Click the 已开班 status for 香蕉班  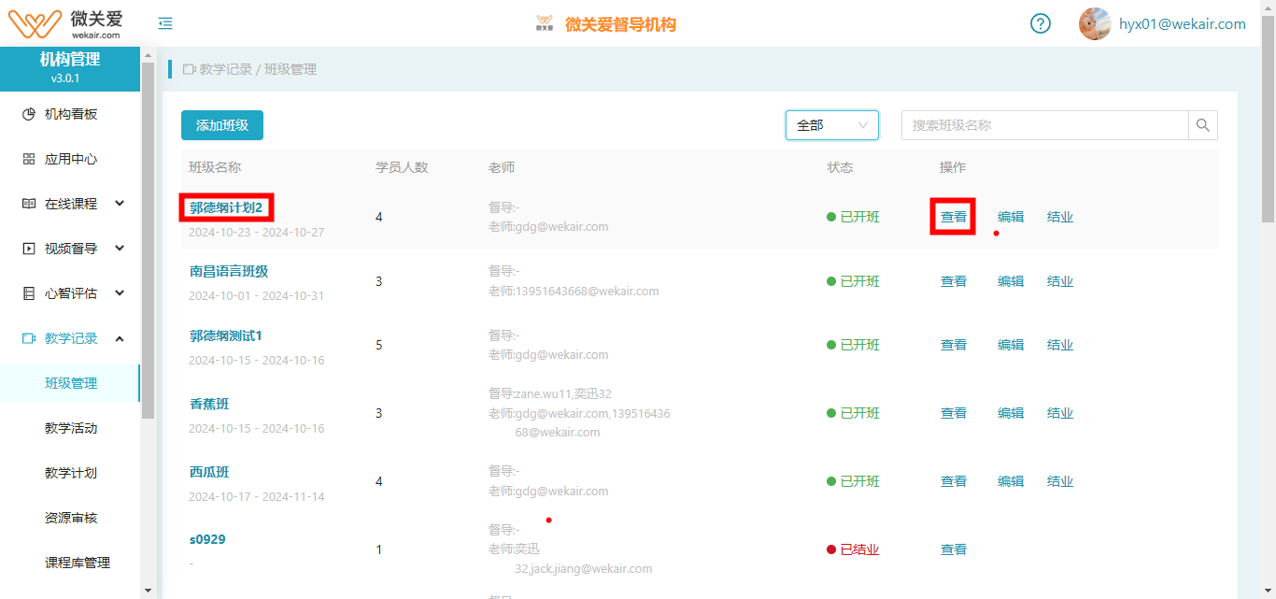pyautogui.click(x=853, y=413)
